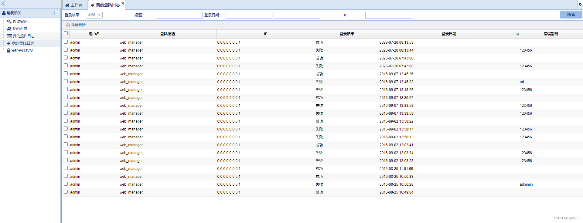Click web_manager in 2016-09-02 13:58:17 row
This screenshot has width=583, height=223.
(x=131, y=129)
